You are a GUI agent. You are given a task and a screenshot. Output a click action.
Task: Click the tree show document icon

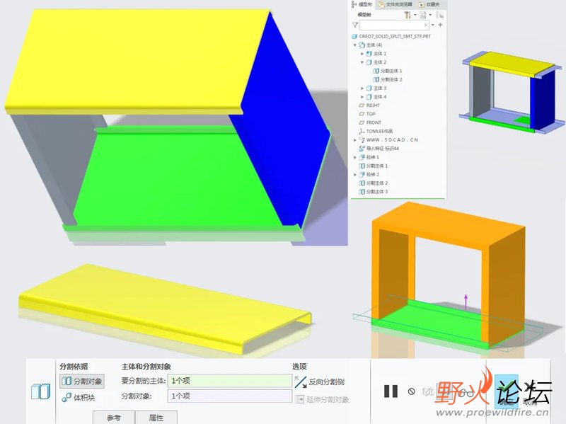(422, 15)
